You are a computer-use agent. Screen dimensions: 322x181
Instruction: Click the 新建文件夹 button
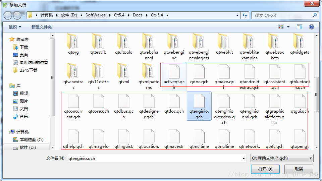42,27
